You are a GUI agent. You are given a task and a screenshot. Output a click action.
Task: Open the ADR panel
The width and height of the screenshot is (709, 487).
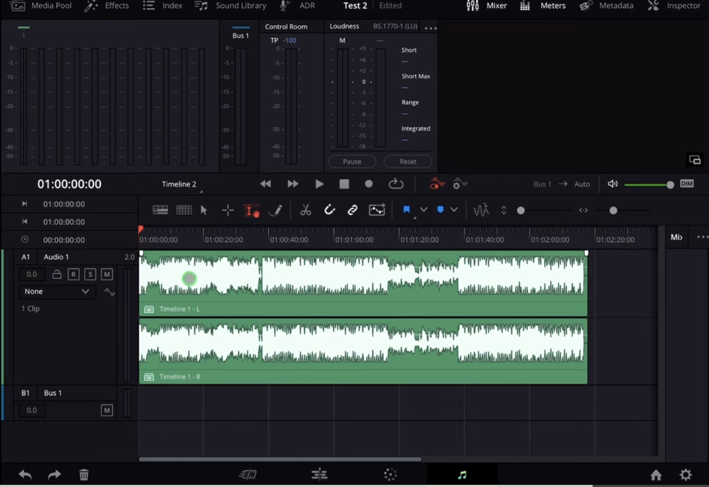[x=299, y=6]
